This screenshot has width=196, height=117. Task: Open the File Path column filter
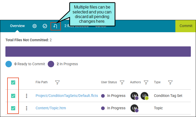[x=58, y=82]
